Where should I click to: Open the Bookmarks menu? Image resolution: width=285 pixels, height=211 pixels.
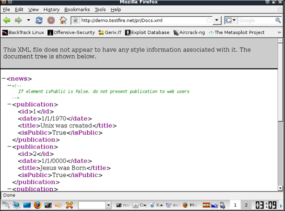click(x=77, y=10)
